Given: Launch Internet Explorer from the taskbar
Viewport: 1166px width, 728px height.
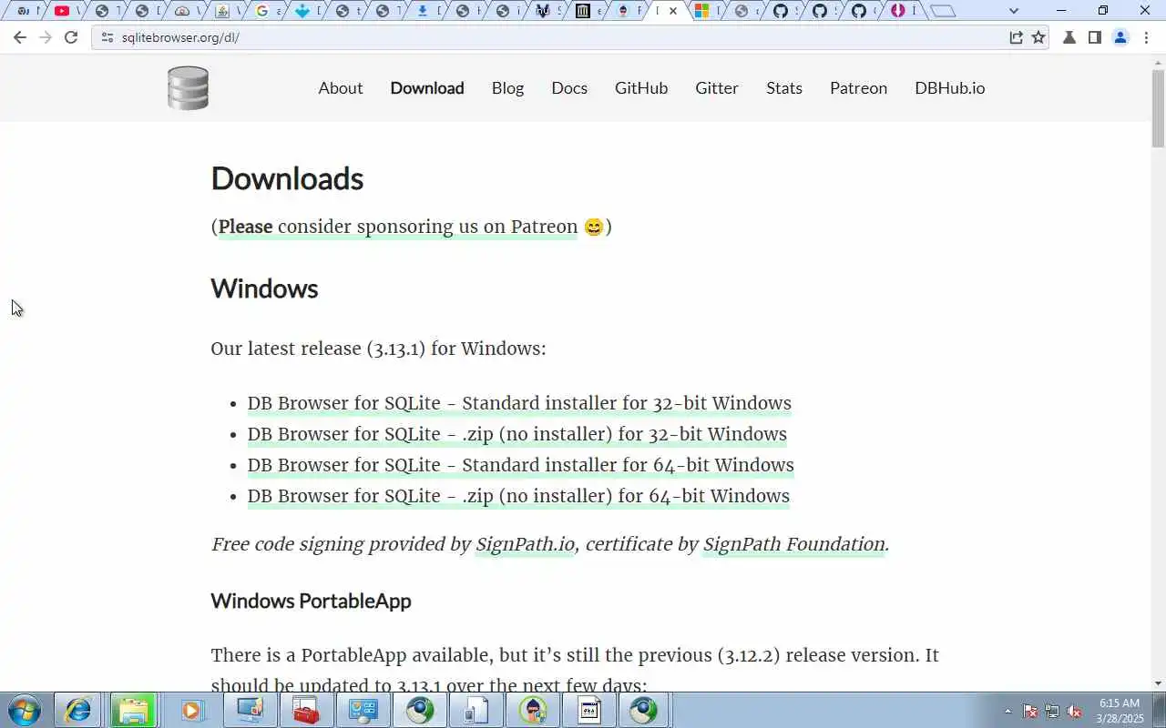Looking at the screenshot, I should pyautogui.click(x=77, y=710).
